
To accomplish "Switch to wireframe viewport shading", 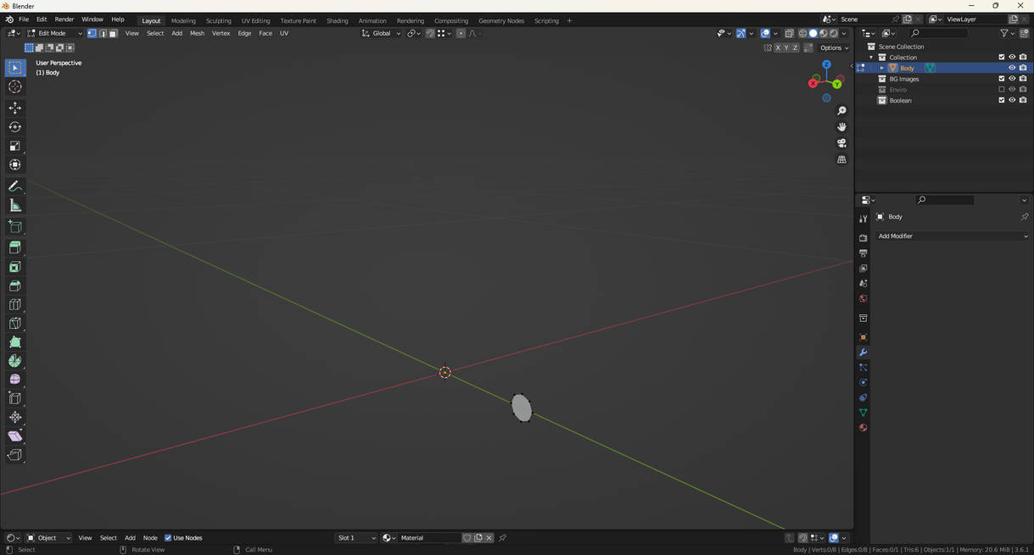I will [x=802, y=33].
